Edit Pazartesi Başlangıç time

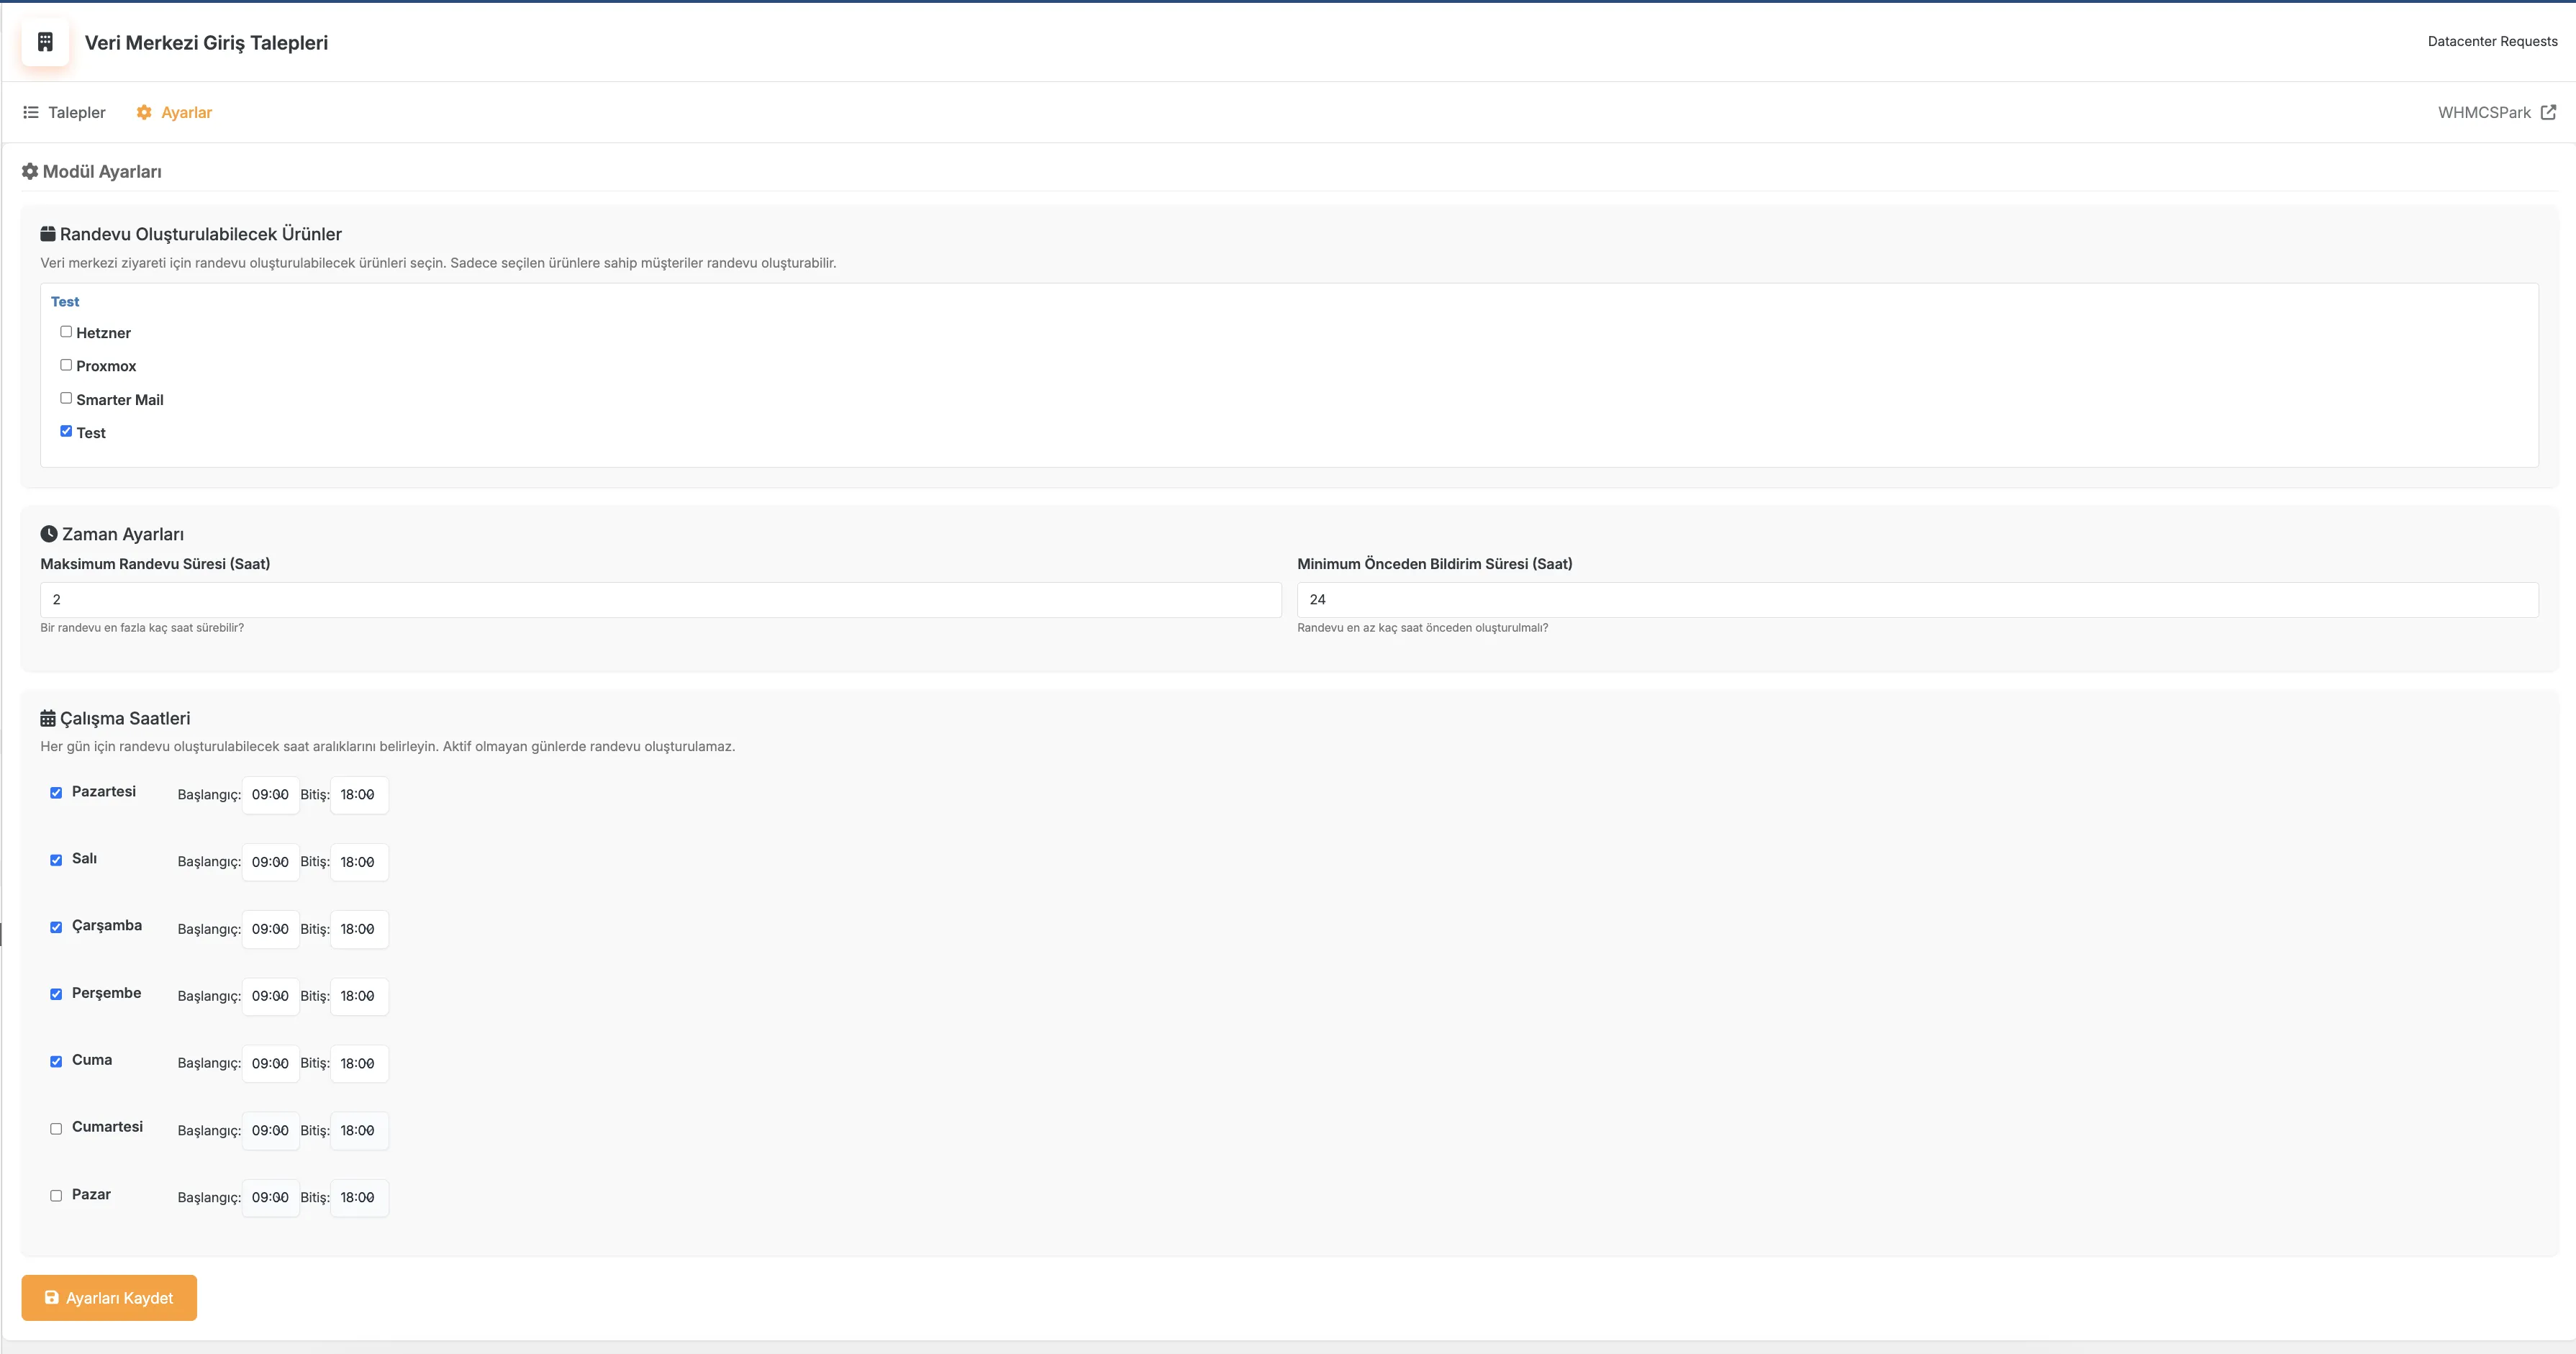[270, 795]
